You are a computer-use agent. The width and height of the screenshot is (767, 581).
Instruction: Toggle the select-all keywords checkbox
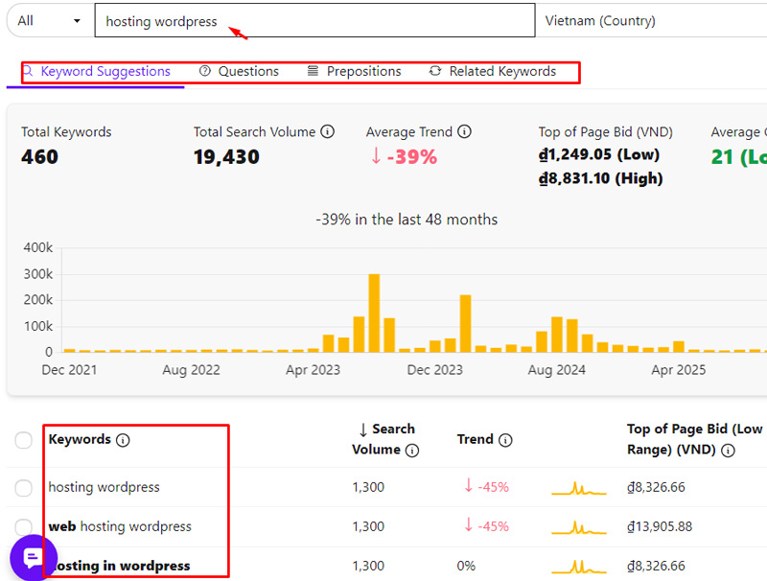coord(24,440)
